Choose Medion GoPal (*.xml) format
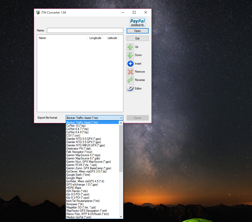Image resolution: width=252 pixels, height=222 pixels. (x=93, y=217)
